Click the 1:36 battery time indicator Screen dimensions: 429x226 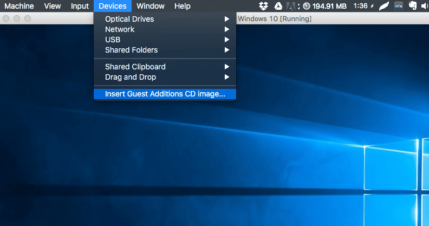[360, 6]
